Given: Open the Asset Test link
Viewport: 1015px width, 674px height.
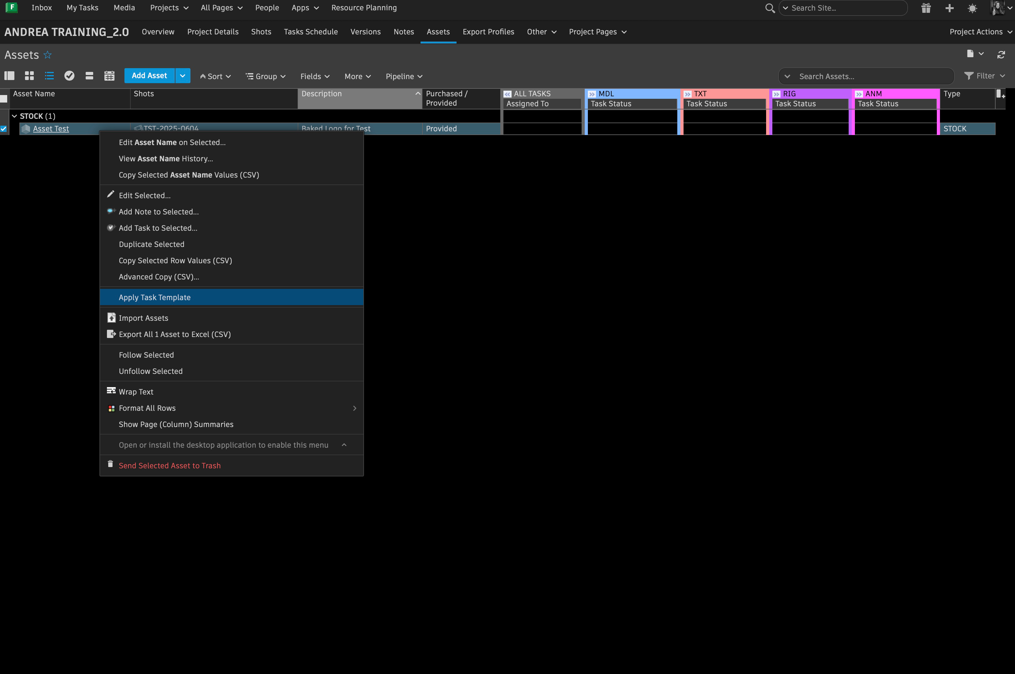Looking at the screenshot, I should coord(51,128).
